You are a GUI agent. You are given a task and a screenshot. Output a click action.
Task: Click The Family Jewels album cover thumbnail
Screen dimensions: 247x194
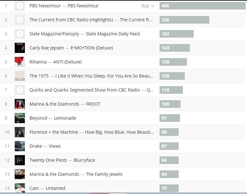tap(20, 174)
